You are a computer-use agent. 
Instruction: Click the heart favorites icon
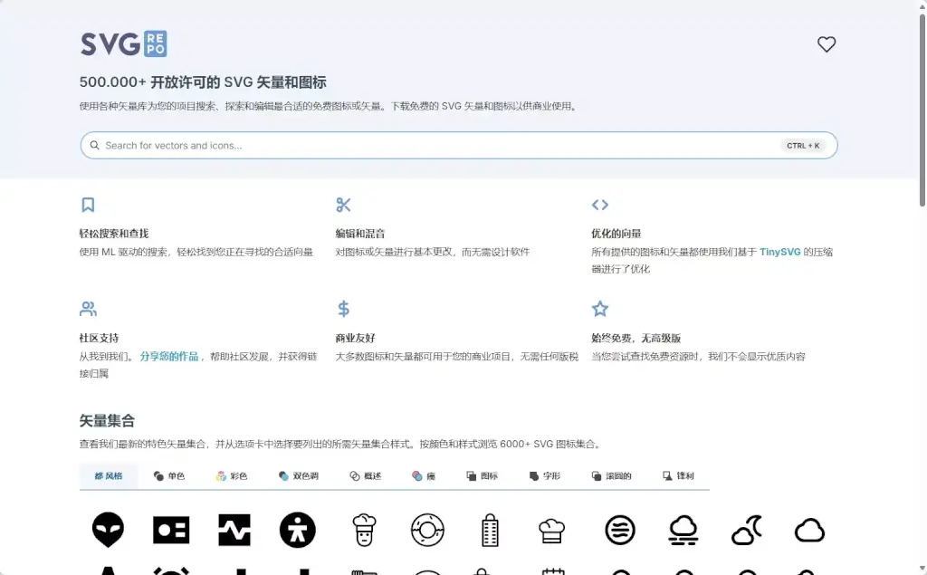(x=827, y=44)
